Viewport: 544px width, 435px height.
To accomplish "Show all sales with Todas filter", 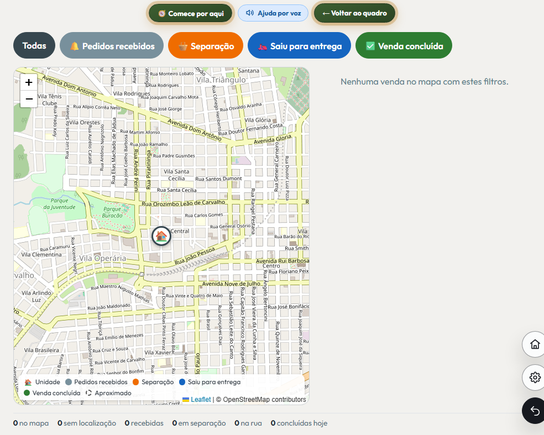I will coord(34,45).
